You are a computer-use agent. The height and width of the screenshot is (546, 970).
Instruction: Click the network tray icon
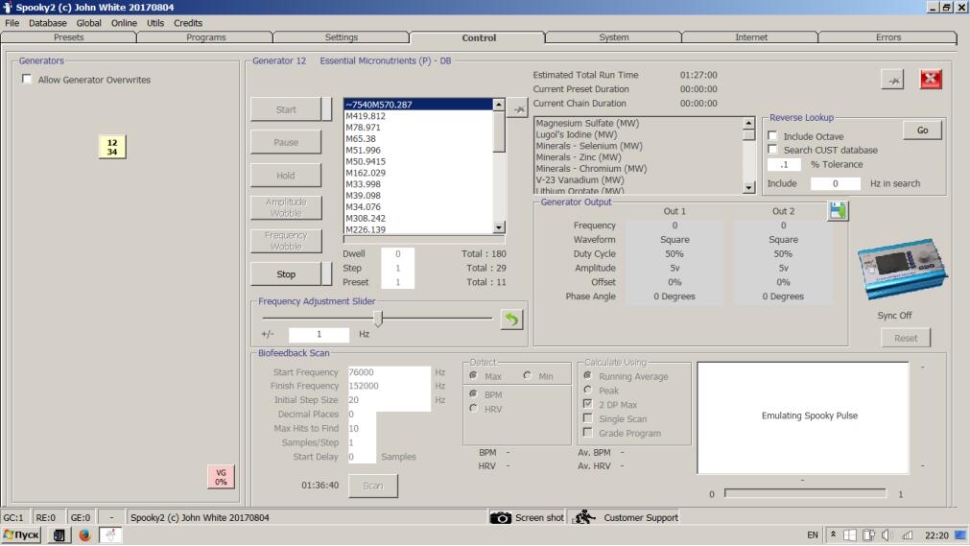click(907, 534)
